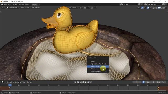Click the timeline horizontal scrollbar
This screenshot has height=94, width=168.
84,91
